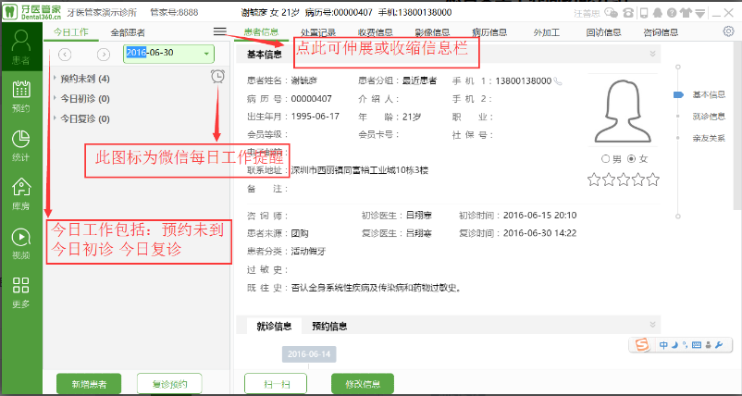This screenshot has width=742, height=396.
Task: Open the down-triangle menu in the title bar
Action: tap(700, 13)
